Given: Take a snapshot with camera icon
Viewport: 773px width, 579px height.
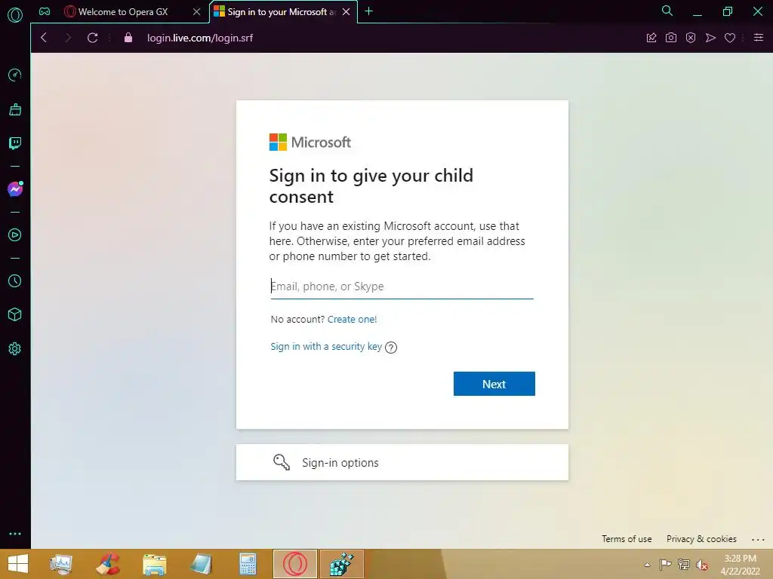Looking at the screenshot, I should click(671, 38).
